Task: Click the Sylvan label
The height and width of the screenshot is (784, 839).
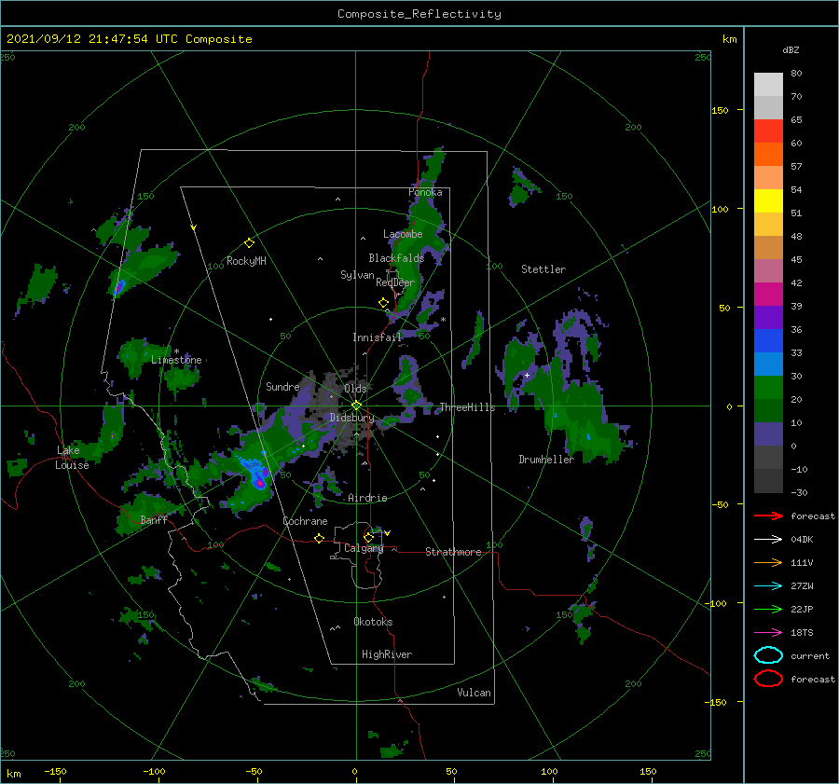Action: [x=357, y=275]
